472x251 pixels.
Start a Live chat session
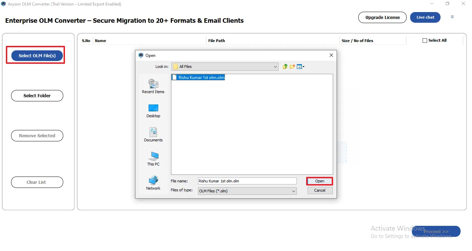click(x=425, y=17)
